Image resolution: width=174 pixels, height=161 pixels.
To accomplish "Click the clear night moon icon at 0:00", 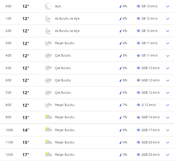I will (48, 6).
